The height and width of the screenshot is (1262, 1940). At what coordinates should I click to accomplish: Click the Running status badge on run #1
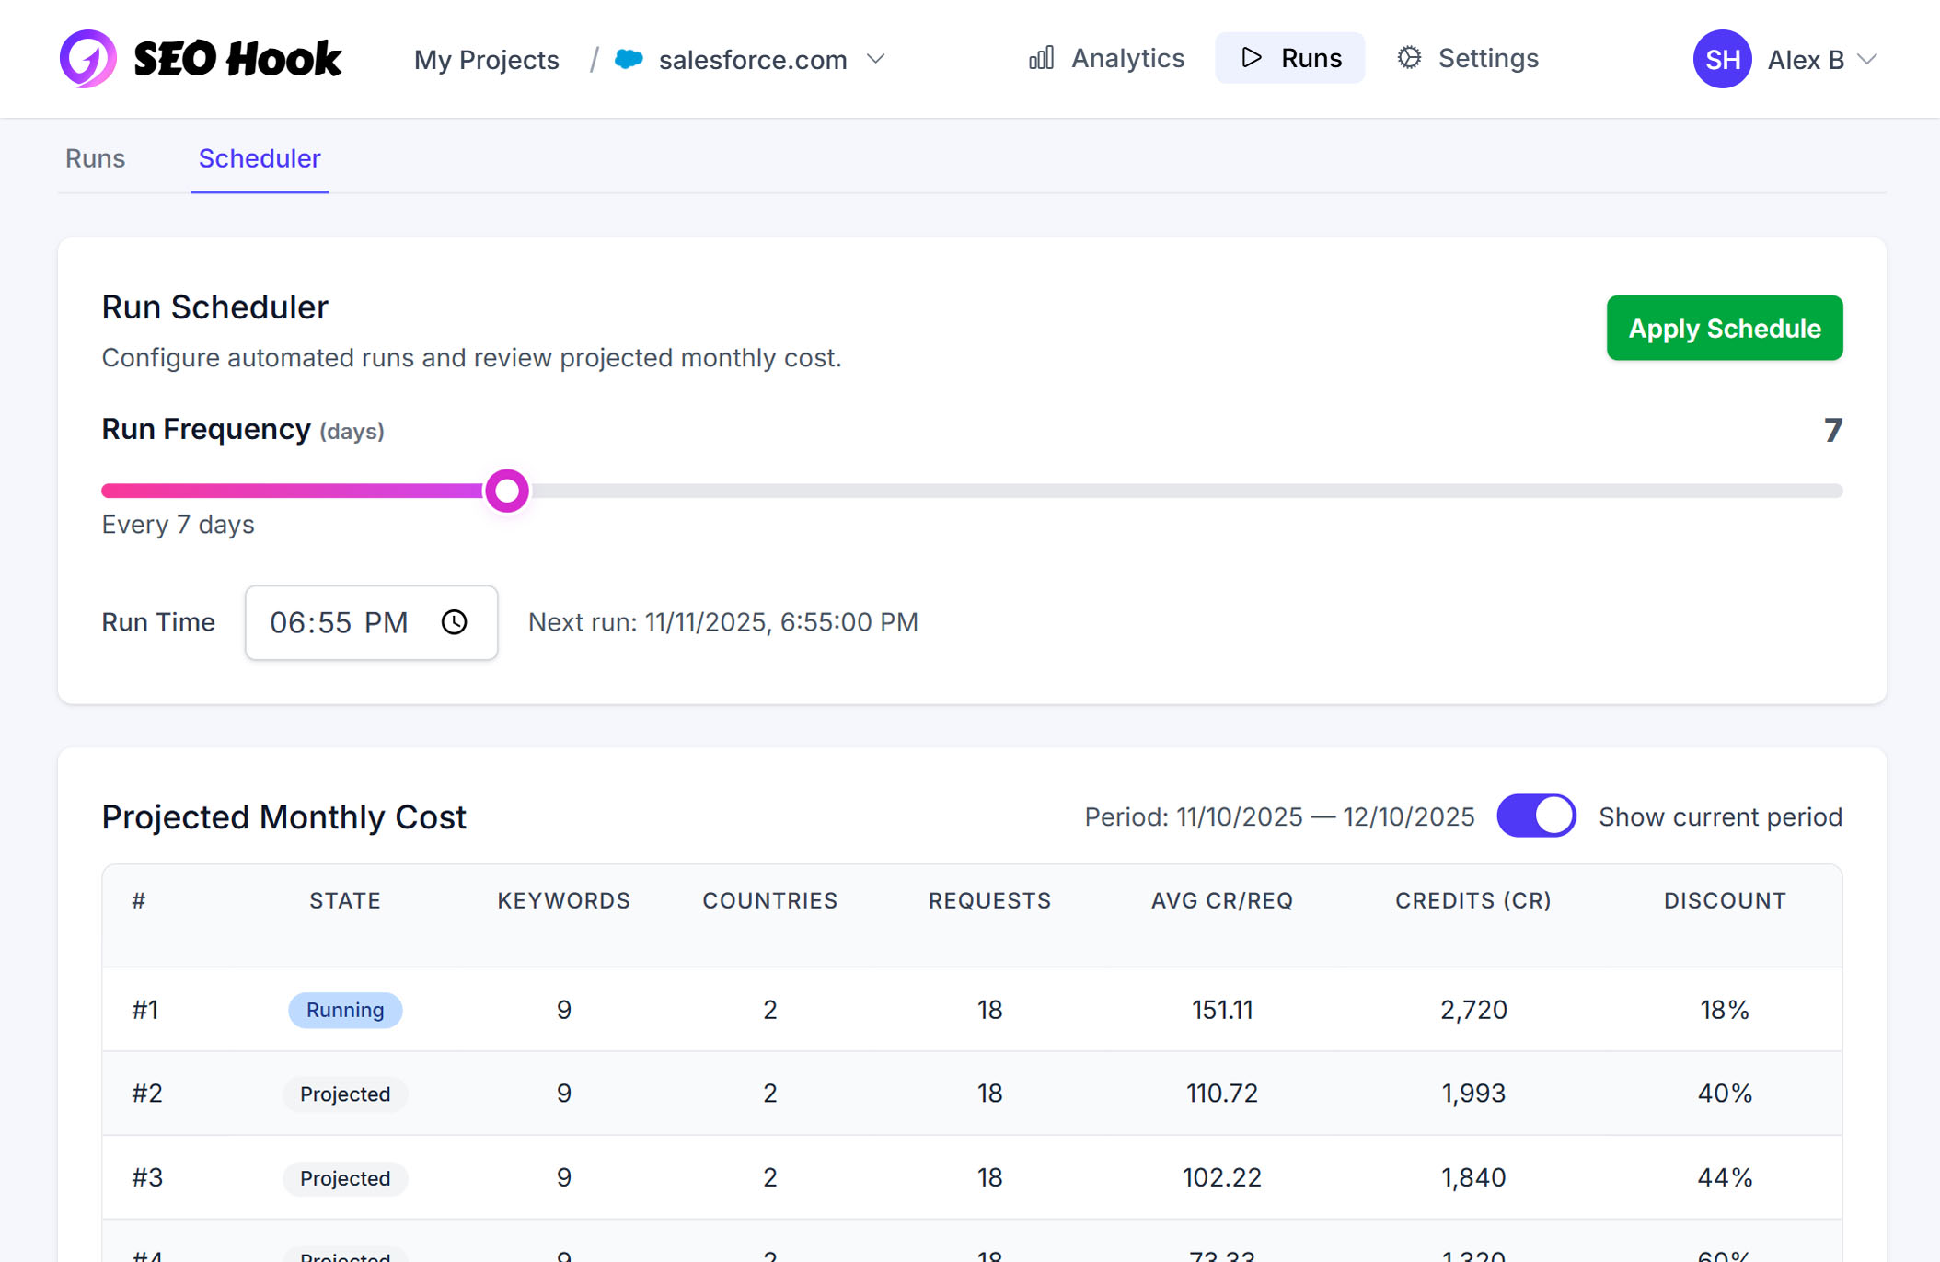345,1010
